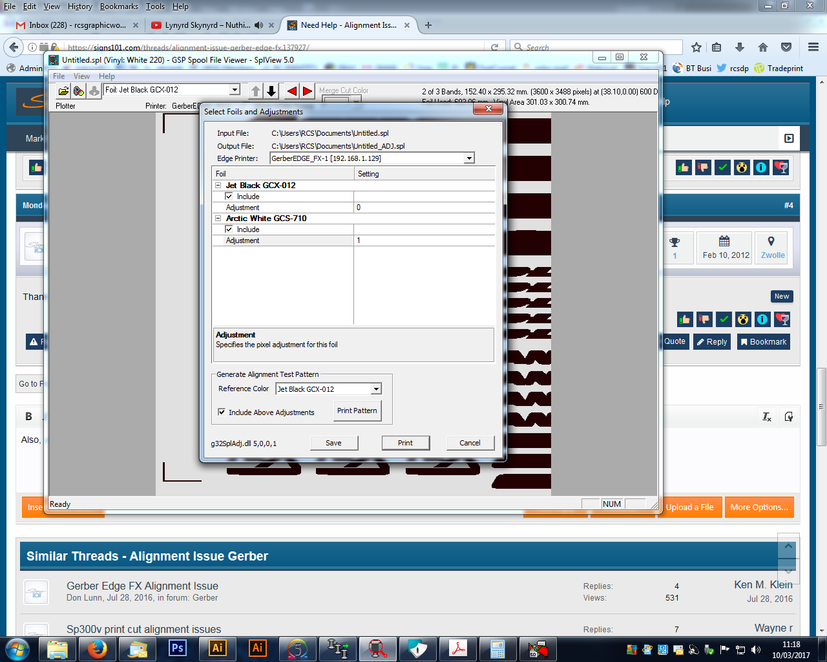Click the Windows Start button

17,648
